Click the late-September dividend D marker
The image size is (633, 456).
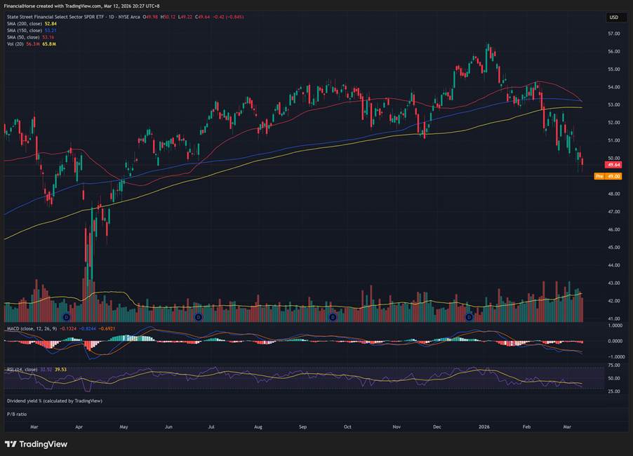coord(333,318)
